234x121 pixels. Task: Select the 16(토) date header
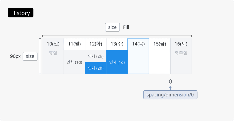[x=181, y=44]
